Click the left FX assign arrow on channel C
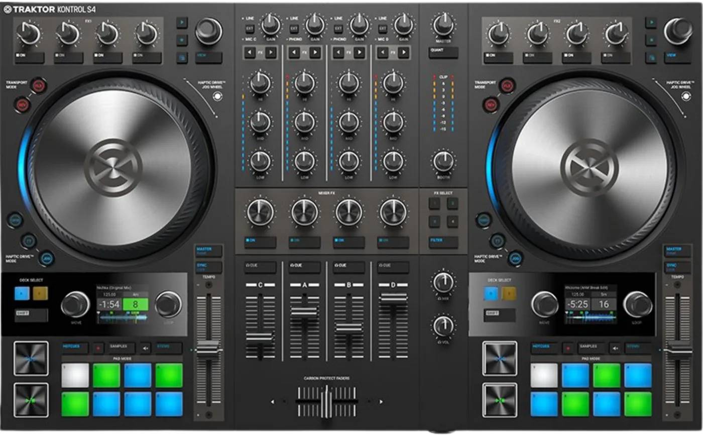Viewport: 703px width, 435px height. (250, 52)
